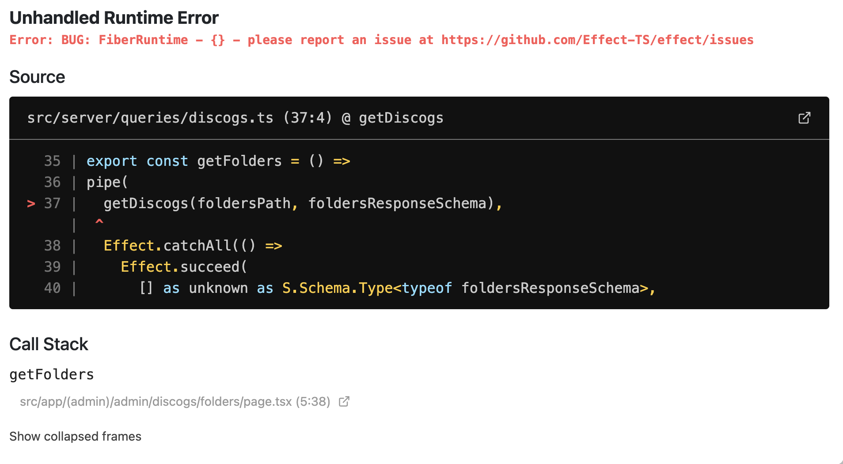The width and height of the screenshot is (843, 464).
Task: Collapse the getFolders call stack entry
Action: coord(52,374)
